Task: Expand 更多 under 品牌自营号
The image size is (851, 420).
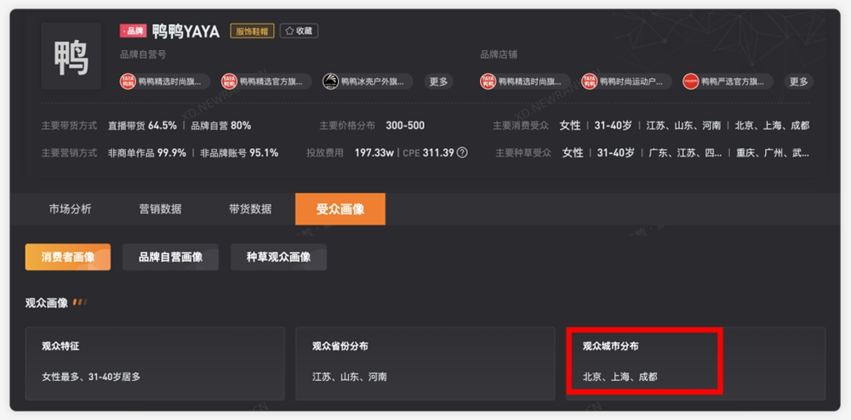Action: click(438, 82)
